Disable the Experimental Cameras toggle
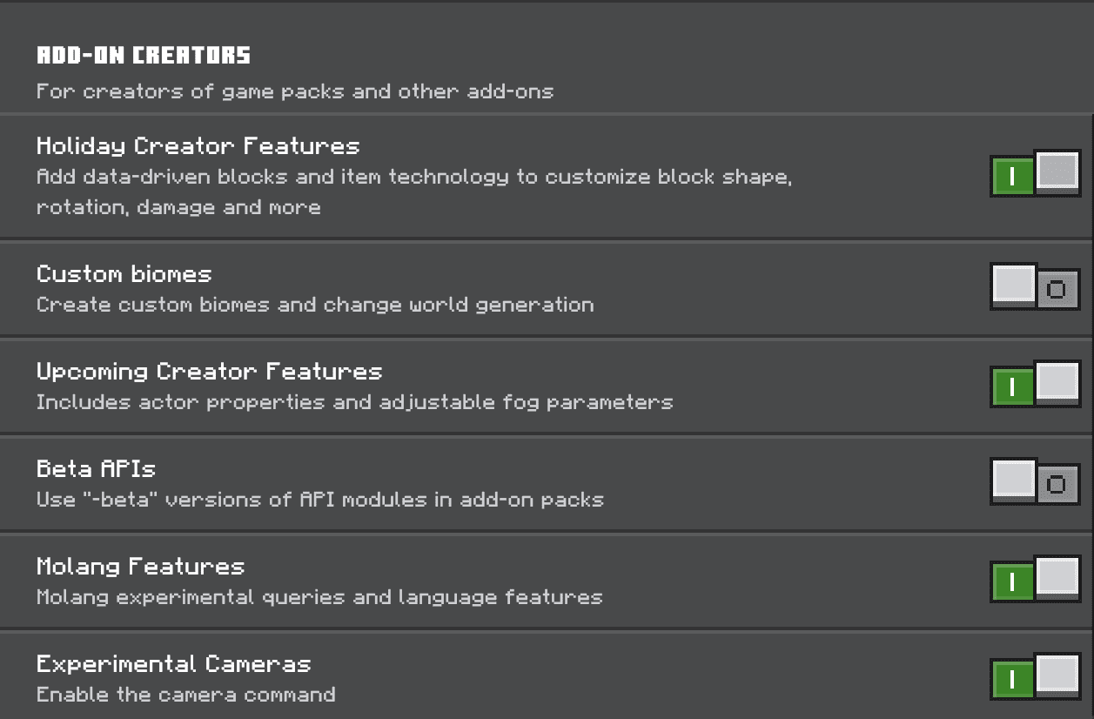The image size is (1094, 719). coord(1036,678)
